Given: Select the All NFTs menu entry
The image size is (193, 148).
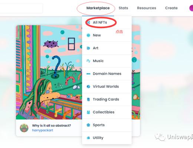Looking at the screenshot, I should [x=107, y=23].
